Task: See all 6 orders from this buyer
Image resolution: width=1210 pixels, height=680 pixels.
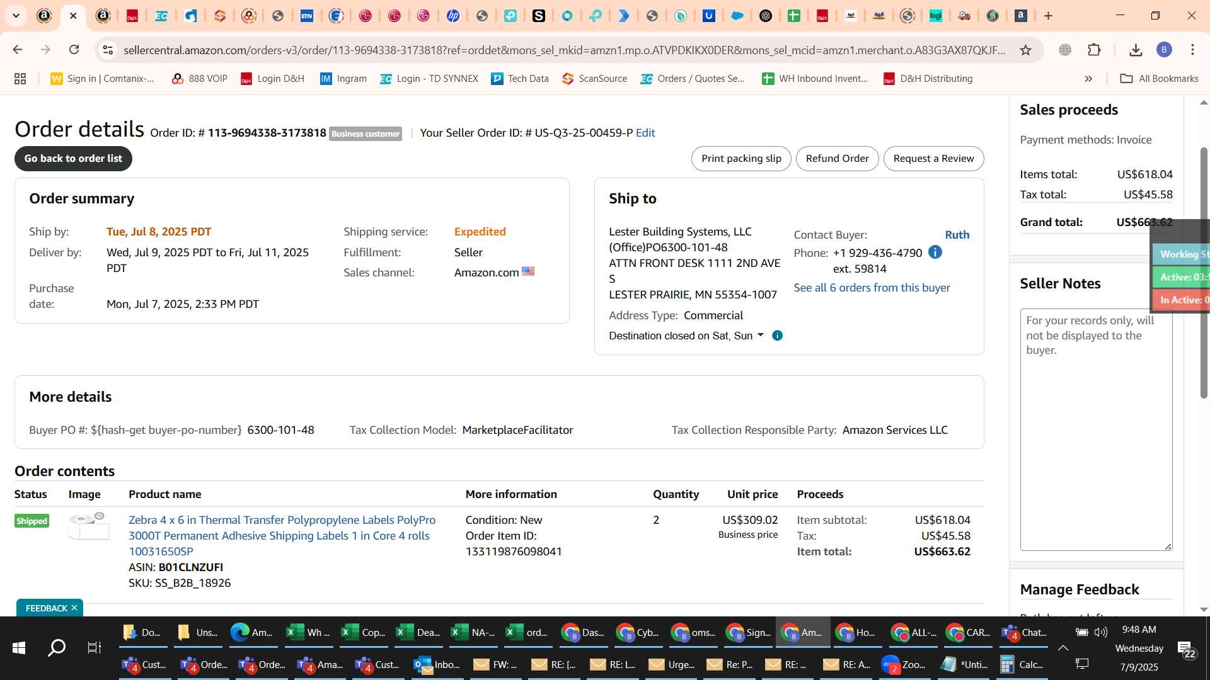Action: (x=872, y=288)
